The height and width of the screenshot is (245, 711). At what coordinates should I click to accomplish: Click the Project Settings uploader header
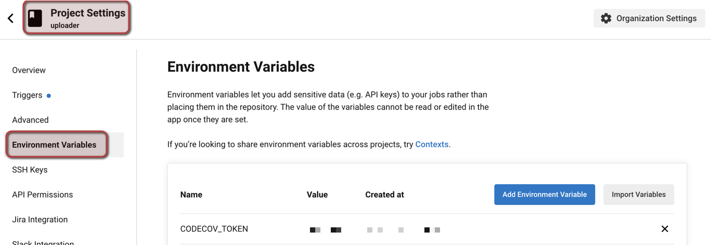76,18
